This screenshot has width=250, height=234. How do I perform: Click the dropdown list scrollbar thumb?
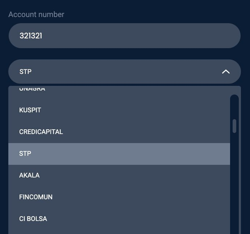234,126
